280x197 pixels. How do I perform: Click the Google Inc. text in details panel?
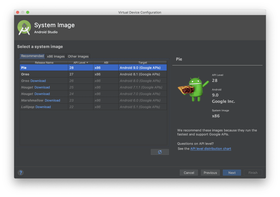pos(223,101)
